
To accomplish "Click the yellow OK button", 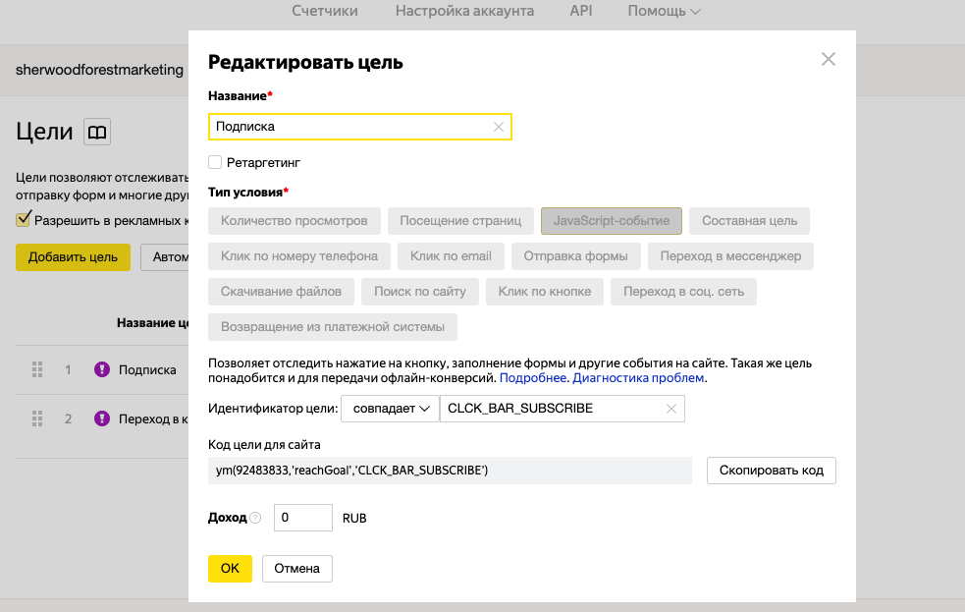I will pos(230,569).
